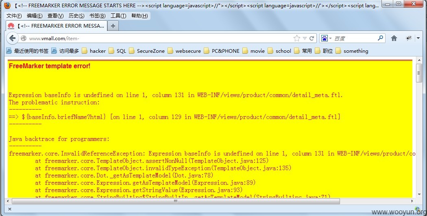This screenshot has width=427, height=216.
Task: Click the search magnifier icon
Action: click(380, 38)
